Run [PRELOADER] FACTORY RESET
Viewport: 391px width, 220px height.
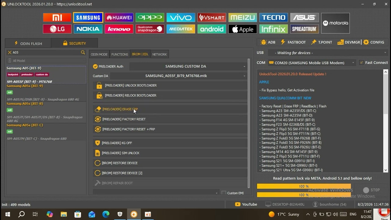[x=170, y=119]
